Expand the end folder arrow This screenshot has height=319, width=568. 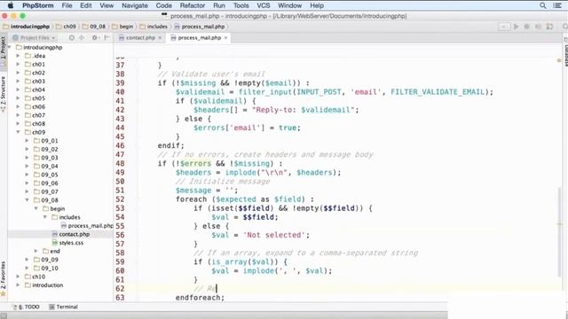[x=36, y=251]
